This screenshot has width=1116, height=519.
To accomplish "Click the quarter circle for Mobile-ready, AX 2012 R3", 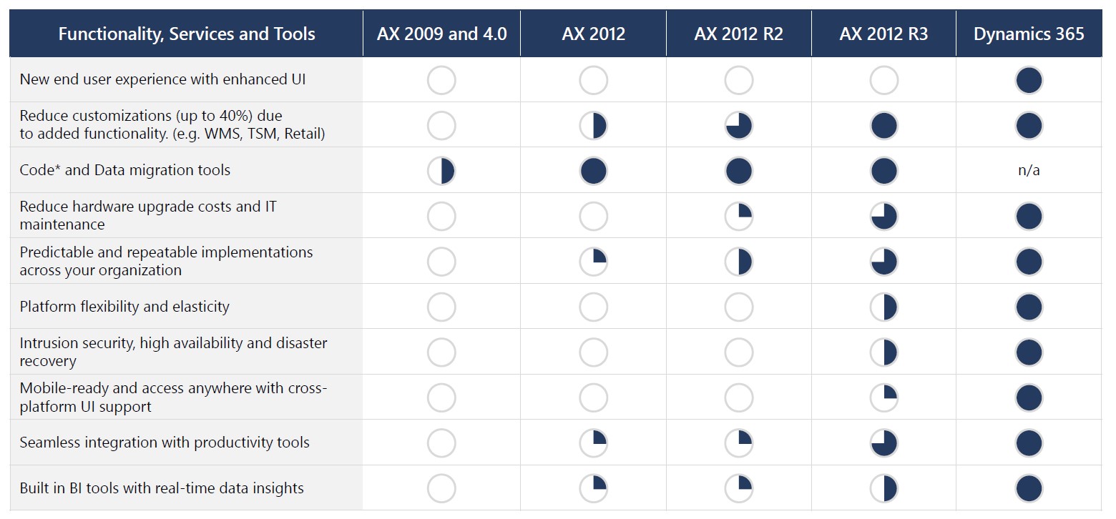I will tap(883, 398).
